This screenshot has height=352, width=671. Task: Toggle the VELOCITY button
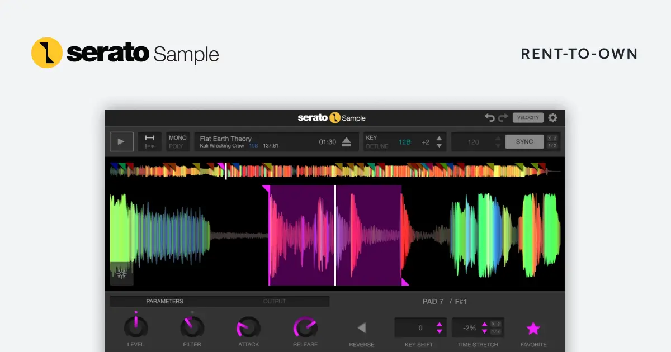point(528,118)
